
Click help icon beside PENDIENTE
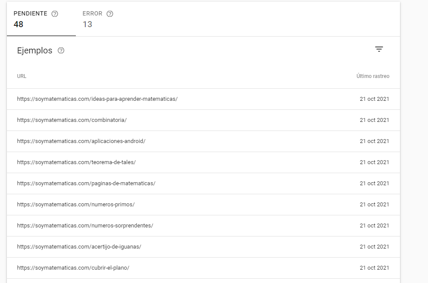(55, 14)
